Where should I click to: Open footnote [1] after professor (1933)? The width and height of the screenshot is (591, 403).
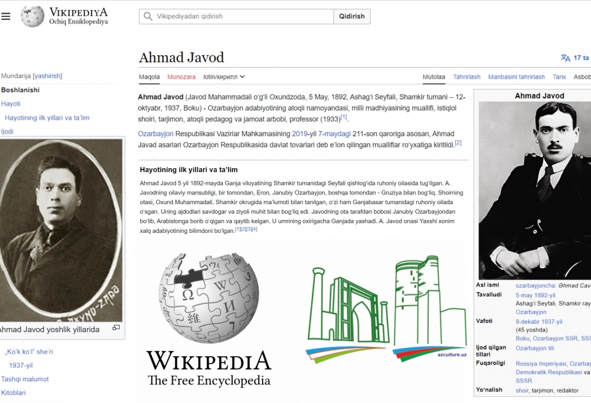click(344, 117)
